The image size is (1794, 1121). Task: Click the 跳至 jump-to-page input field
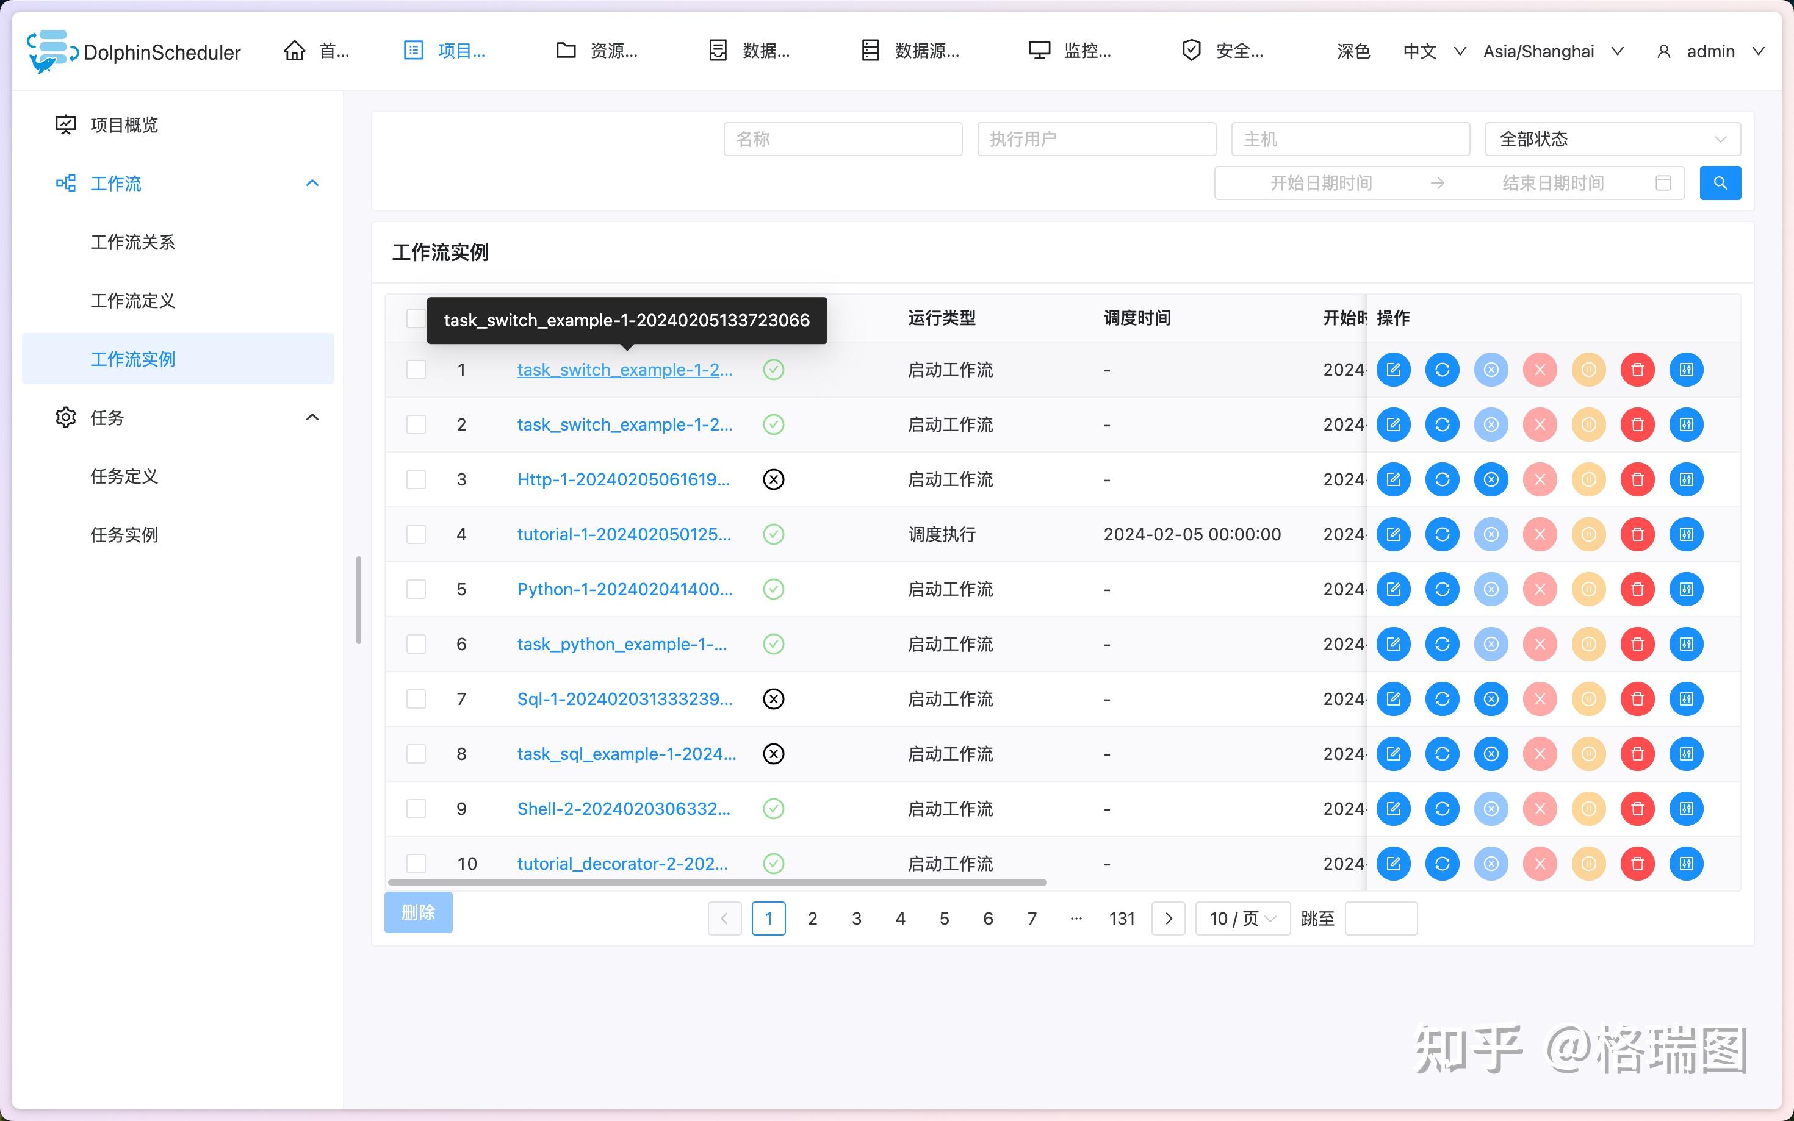click(x=1381, y=918)
